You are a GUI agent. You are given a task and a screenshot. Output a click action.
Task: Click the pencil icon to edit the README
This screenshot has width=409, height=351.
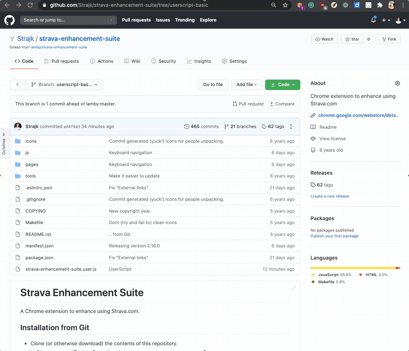click(x=293, y=288)
